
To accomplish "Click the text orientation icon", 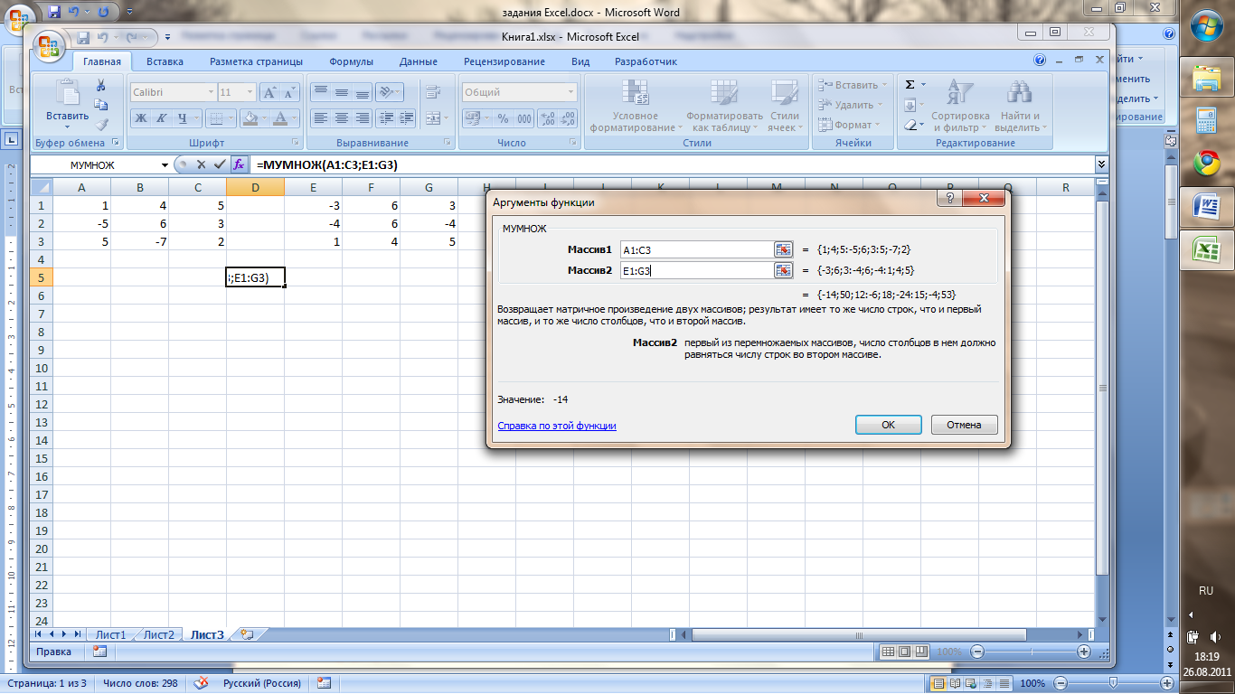I will point(388,92).
